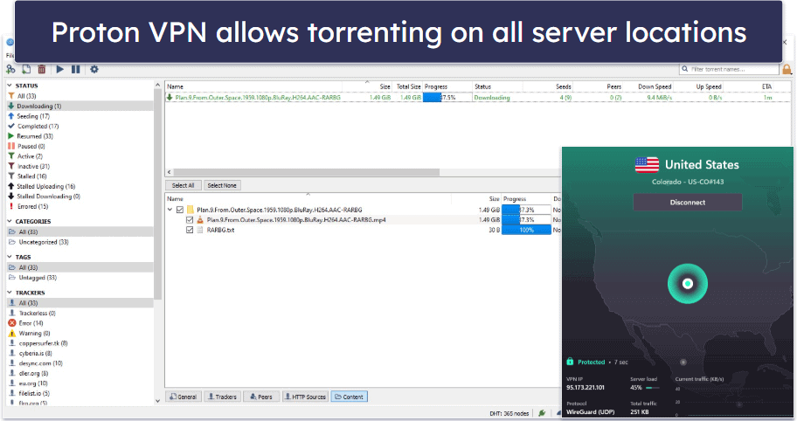Collapse the TRACKERS section
The height and width of the screenshot is (421, 797).
click(x=10, y=293)
